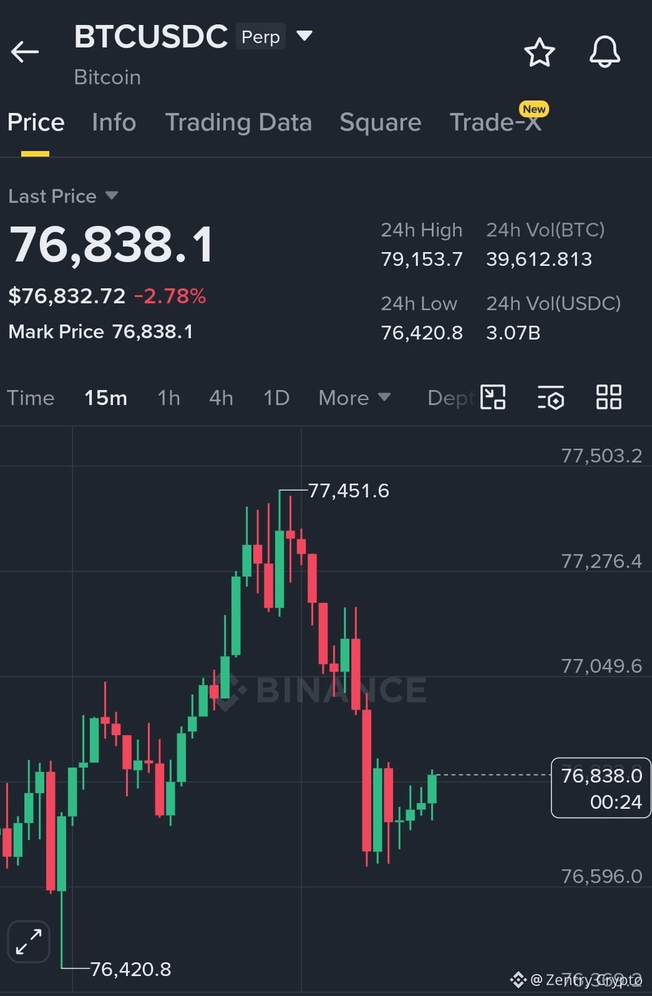The height and width of the screenshot is (996, 652).
Task: Select the 1D chart interval
Action: point(276,398)
